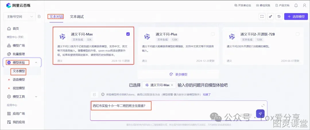Click the history clock icon button
Image resolution: width=310 pixels, height=130 pixels.
point(279,17)
